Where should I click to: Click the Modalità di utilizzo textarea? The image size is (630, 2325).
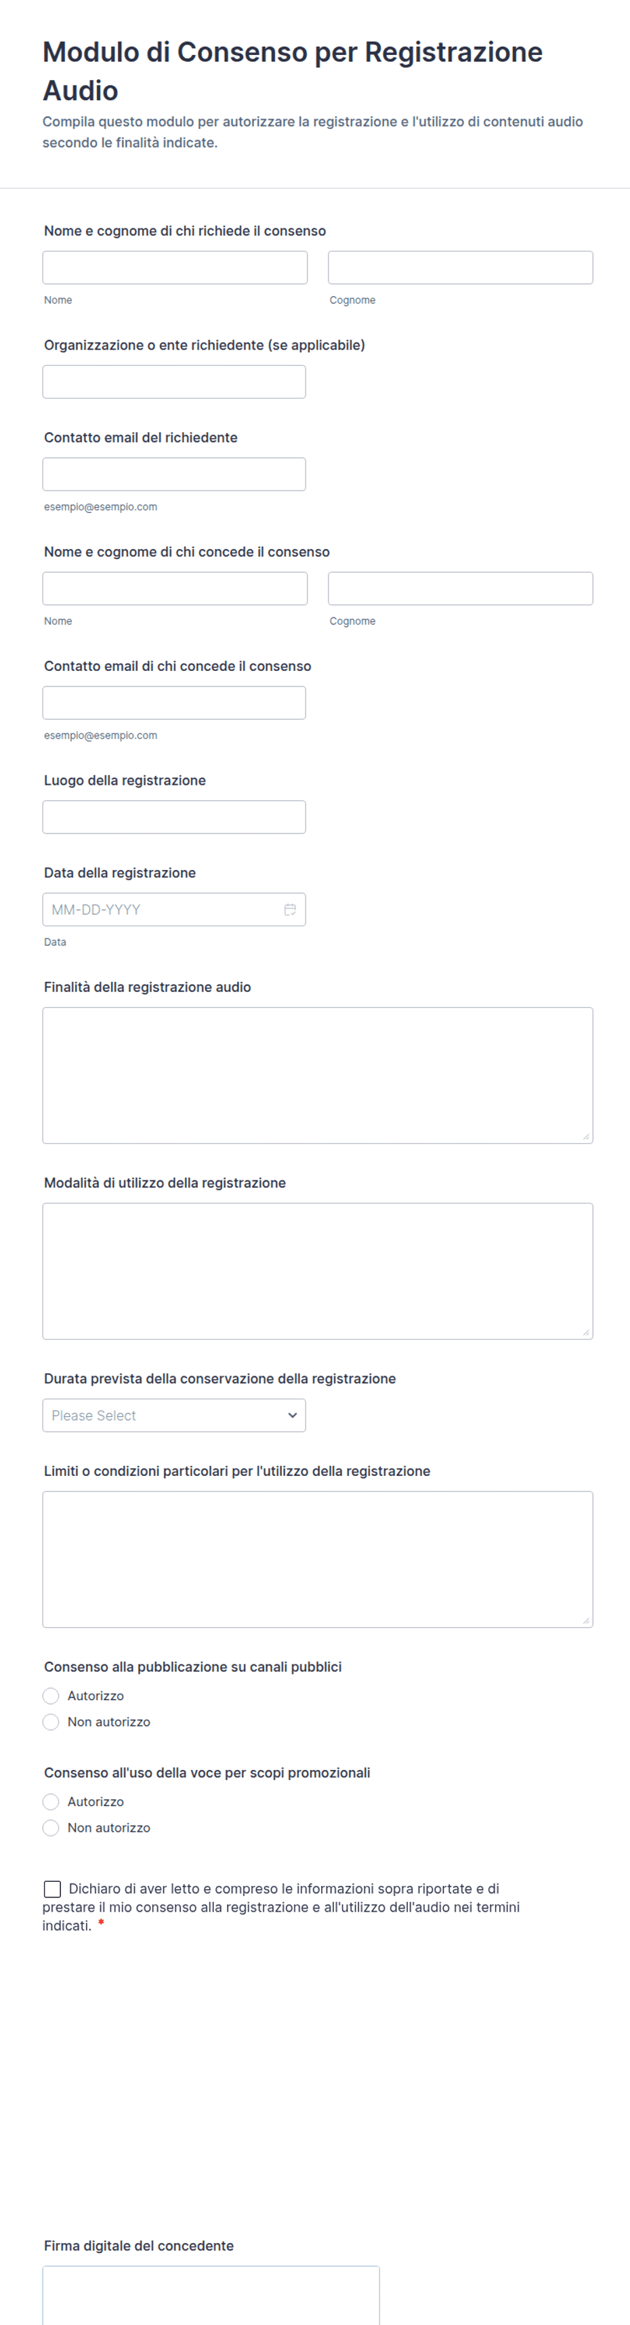tap(318, 1271)
